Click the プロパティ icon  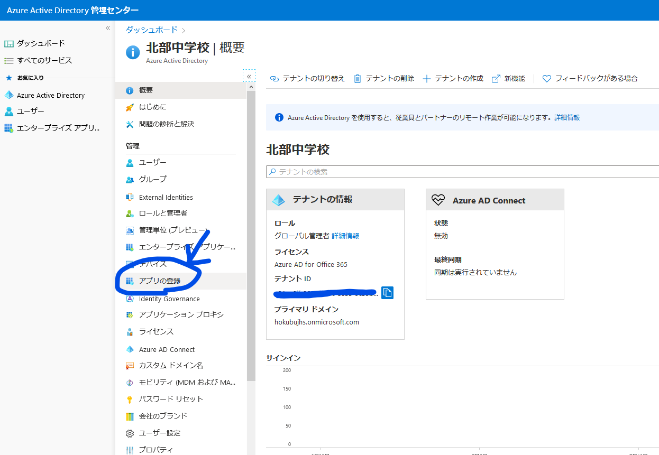coord(130,450)
